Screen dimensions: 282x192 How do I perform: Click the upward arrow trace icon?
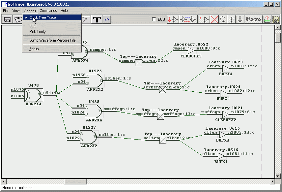pos(232,19)
